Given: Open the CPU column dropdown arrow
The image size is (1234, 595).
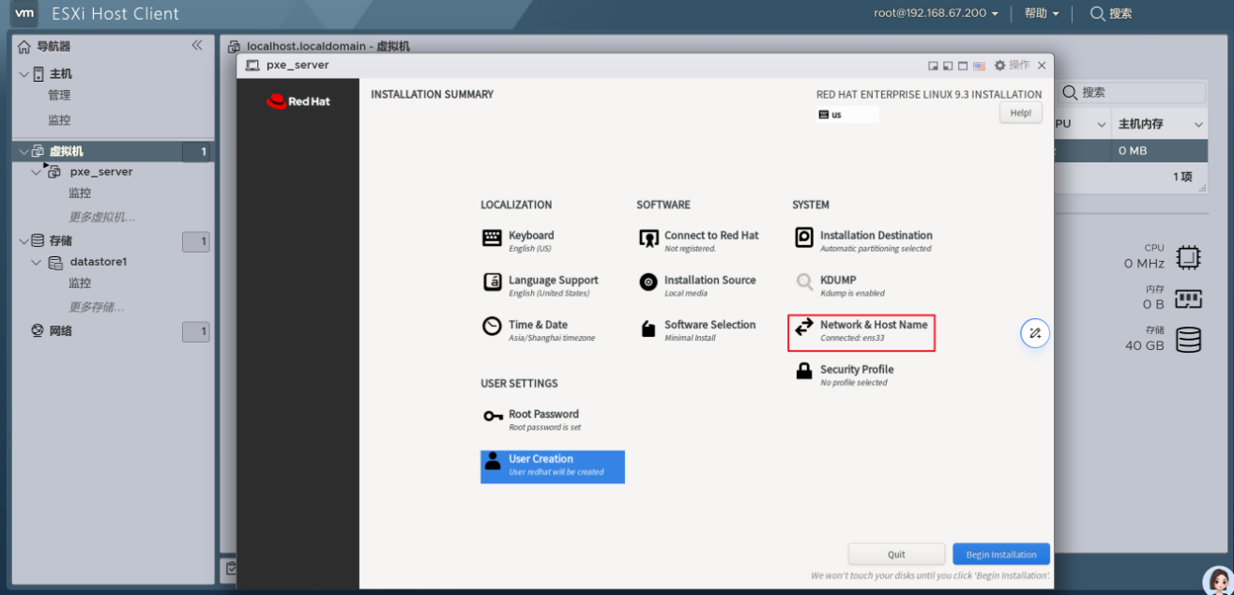Looking at the screenshot, I should click(1102, 125).
